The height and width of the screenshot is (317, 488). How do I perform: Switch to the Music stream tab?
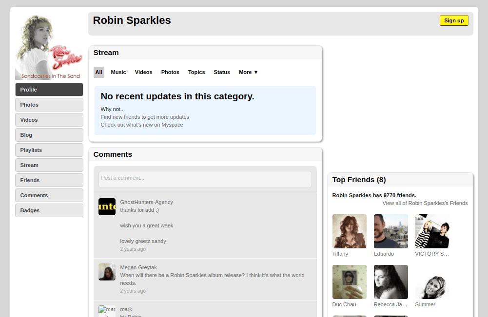point(118,72)
